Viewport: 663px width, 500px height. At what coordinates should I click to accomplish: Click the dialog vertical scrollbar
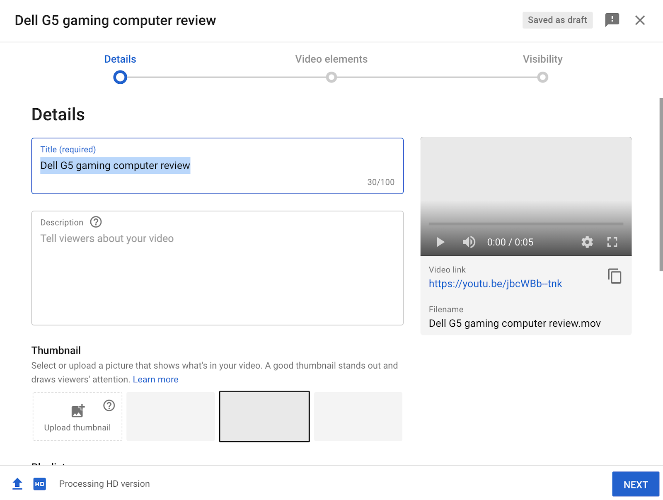click(x=661, y=184)
